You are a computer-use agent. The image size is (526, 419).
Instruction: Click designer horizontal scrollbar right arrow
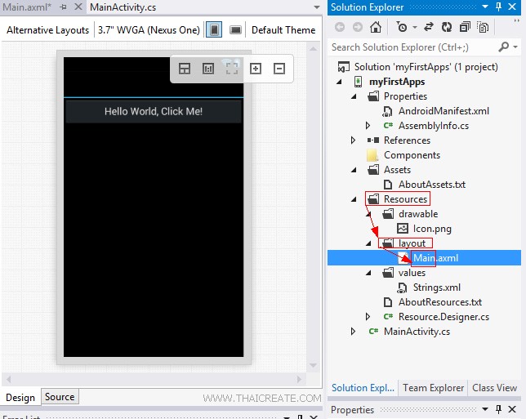[299, 380]
